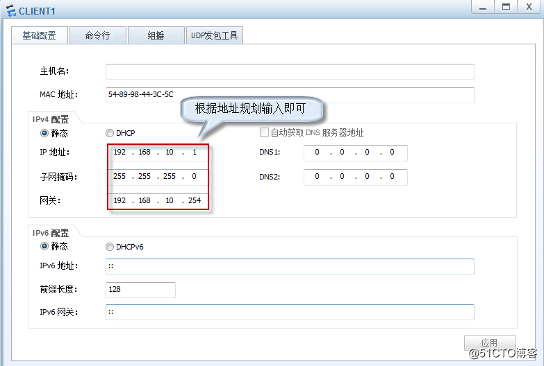The image size is (544, 366).
Task: Open the 命令行 tab
Action: [97, 35]
